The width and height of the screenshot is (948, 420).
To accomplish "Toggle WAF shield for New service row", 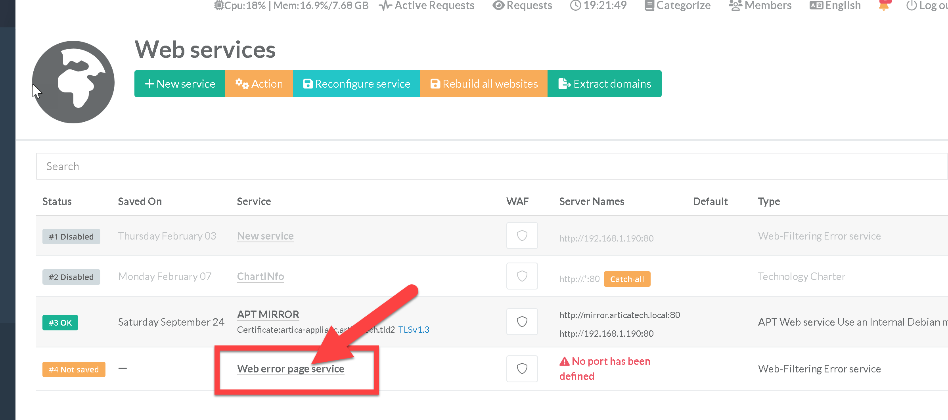I will (x=522, y=236).
